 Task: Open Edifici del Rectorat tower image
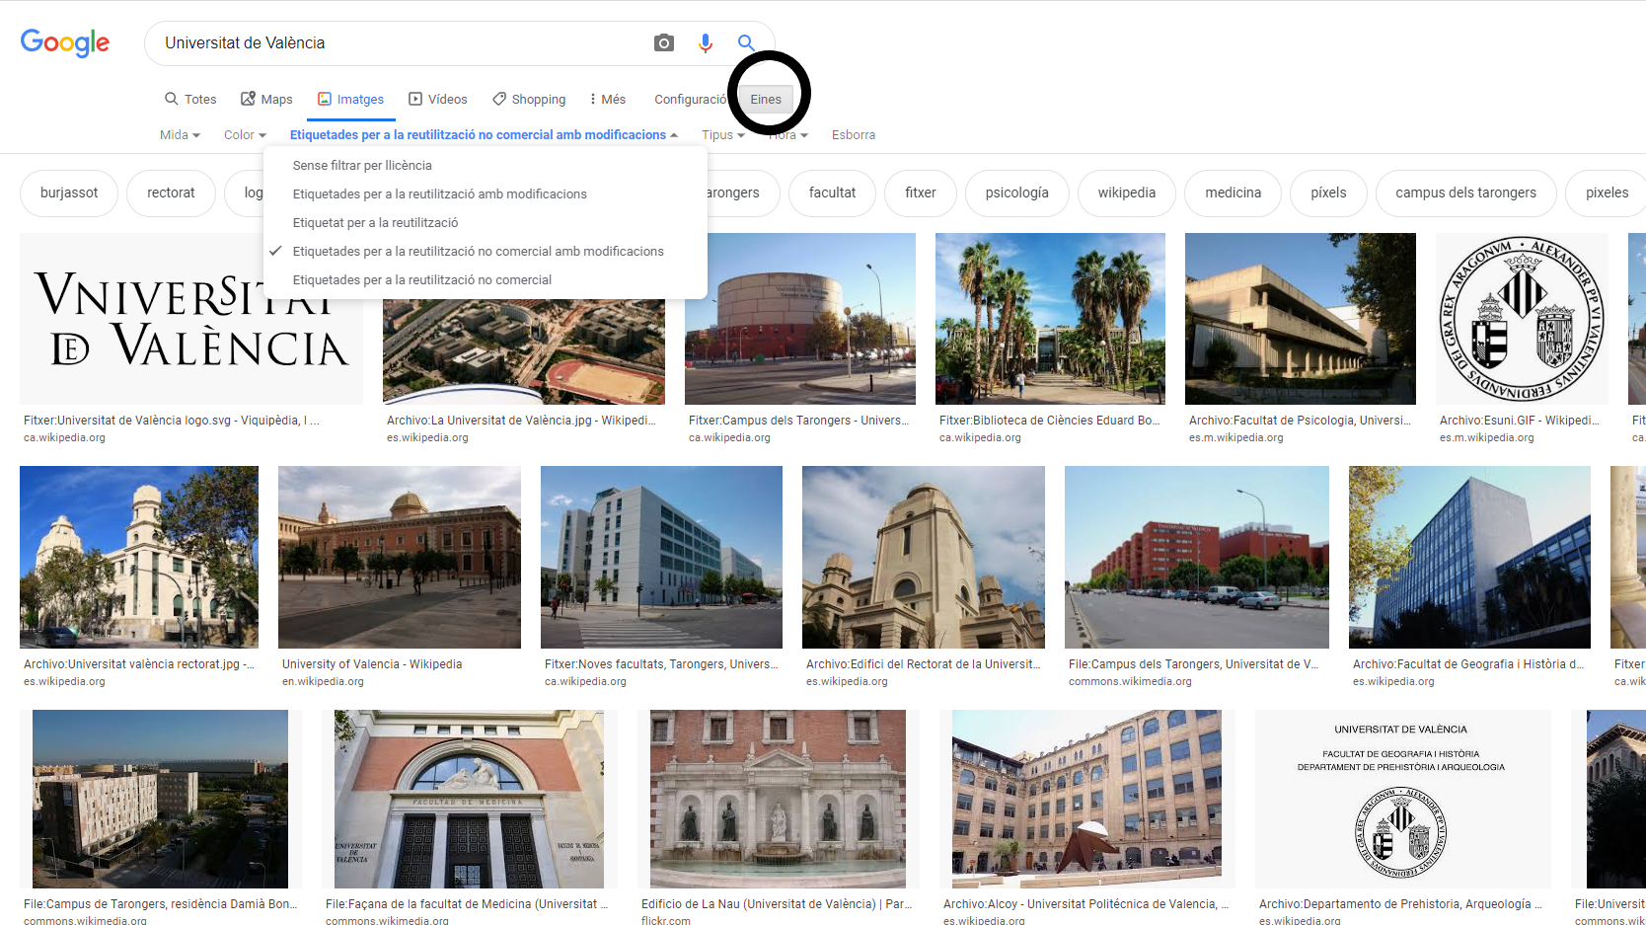tap(924, 557)
